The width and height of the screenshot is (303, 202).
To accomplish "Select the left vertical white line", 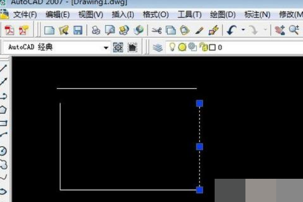I will pyautogui.click(x=60, y=146).
